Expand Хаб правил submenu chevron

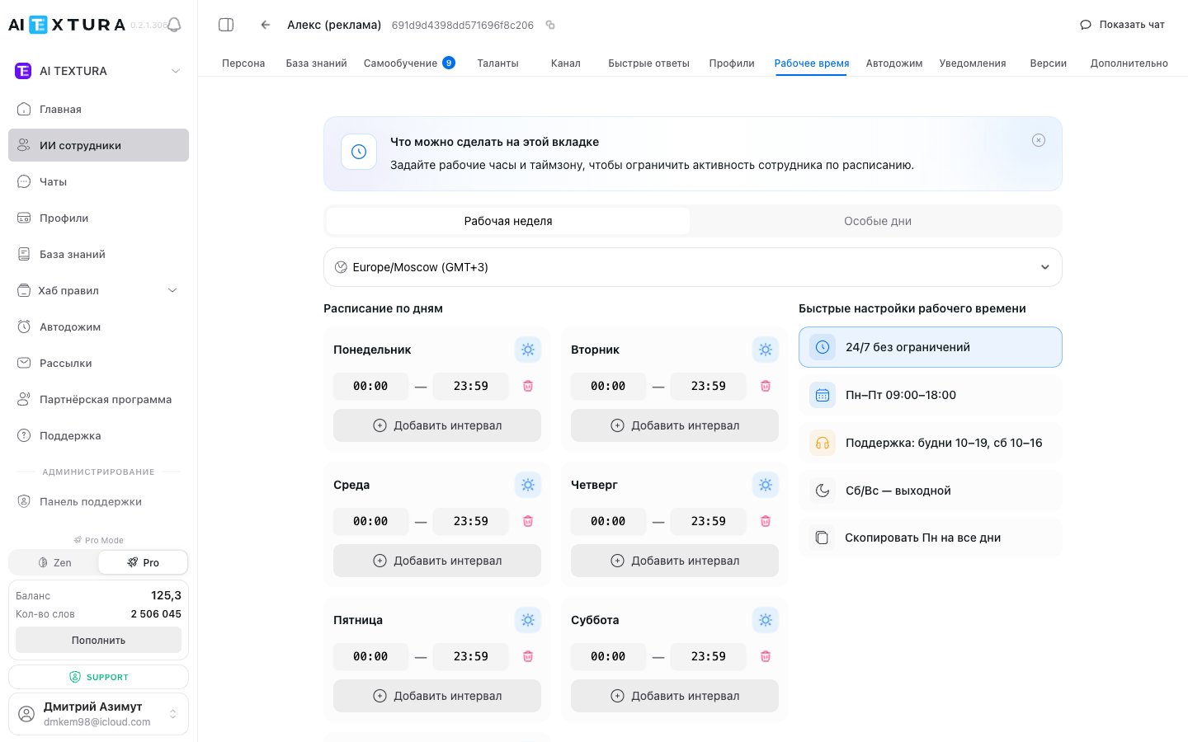[172, 290]
